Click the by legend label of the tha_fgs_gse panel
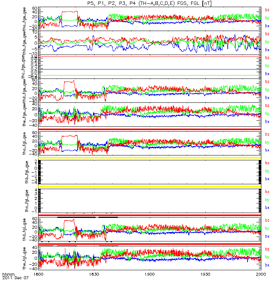 click(267, 18)
